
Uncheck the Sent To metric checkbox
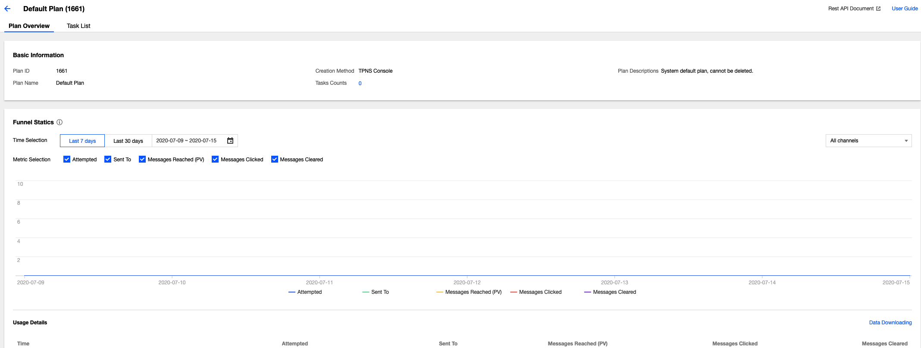108,159
